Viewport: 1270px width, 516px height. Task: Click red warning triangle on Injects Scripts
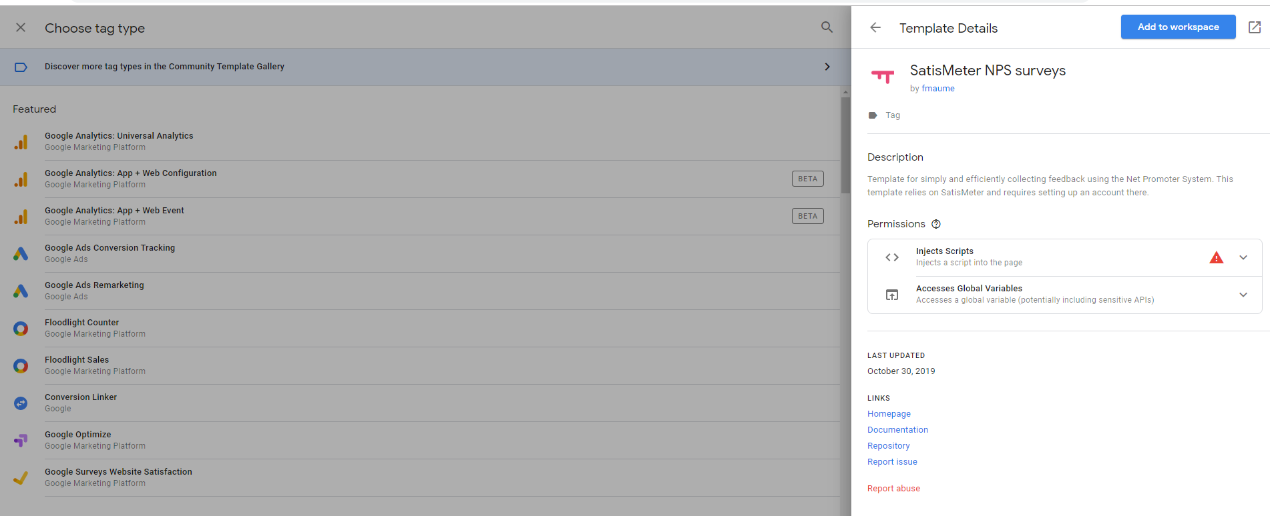1217,257
